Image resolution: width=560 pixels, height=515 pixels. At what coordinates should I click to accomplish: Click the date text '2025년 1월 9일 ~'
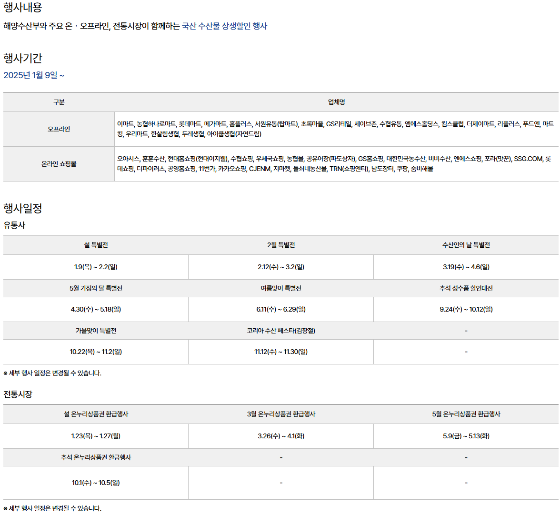coord(34,75)
